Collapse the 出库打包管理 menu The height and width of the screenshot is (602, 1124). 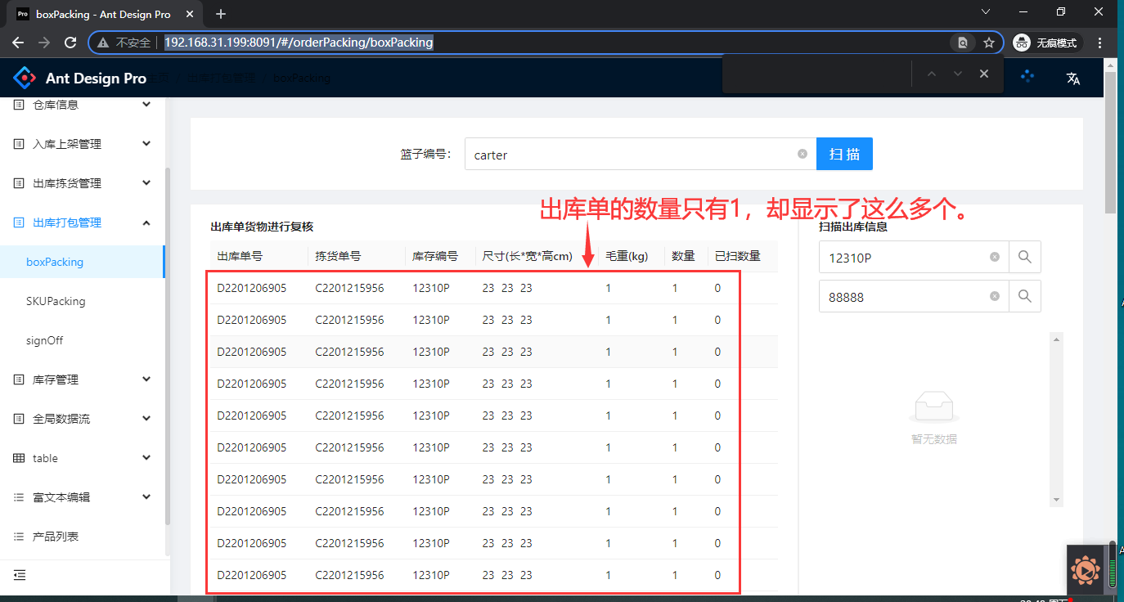tap(82, 222)
